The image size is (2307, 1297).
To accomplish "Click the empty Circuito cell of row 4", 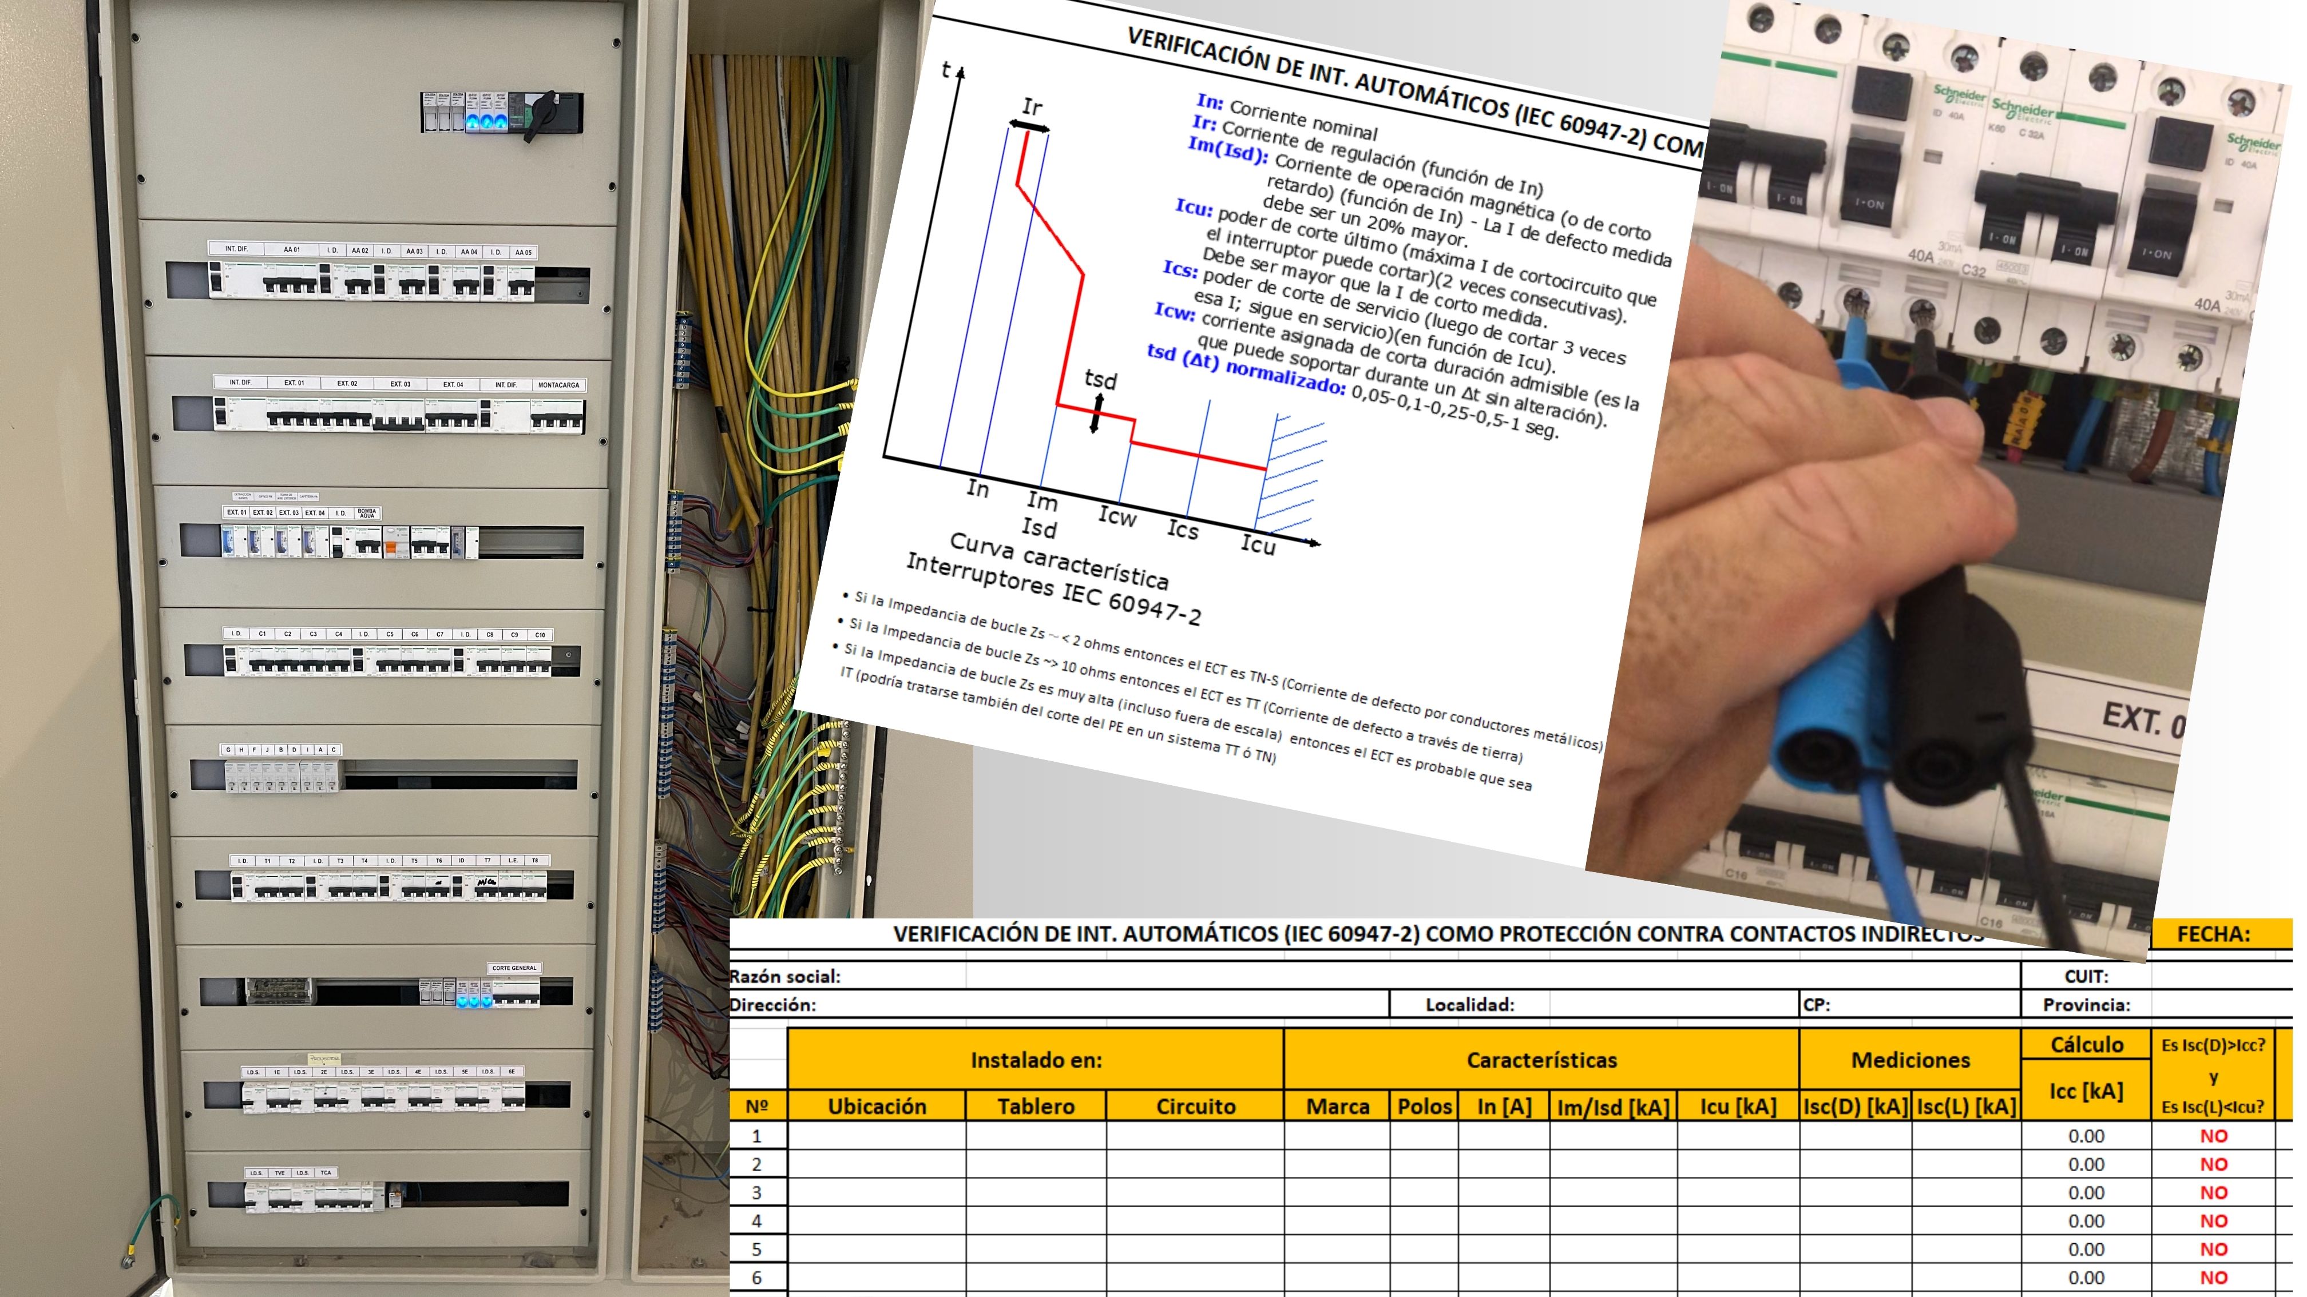I will tap(1196, 1221).
